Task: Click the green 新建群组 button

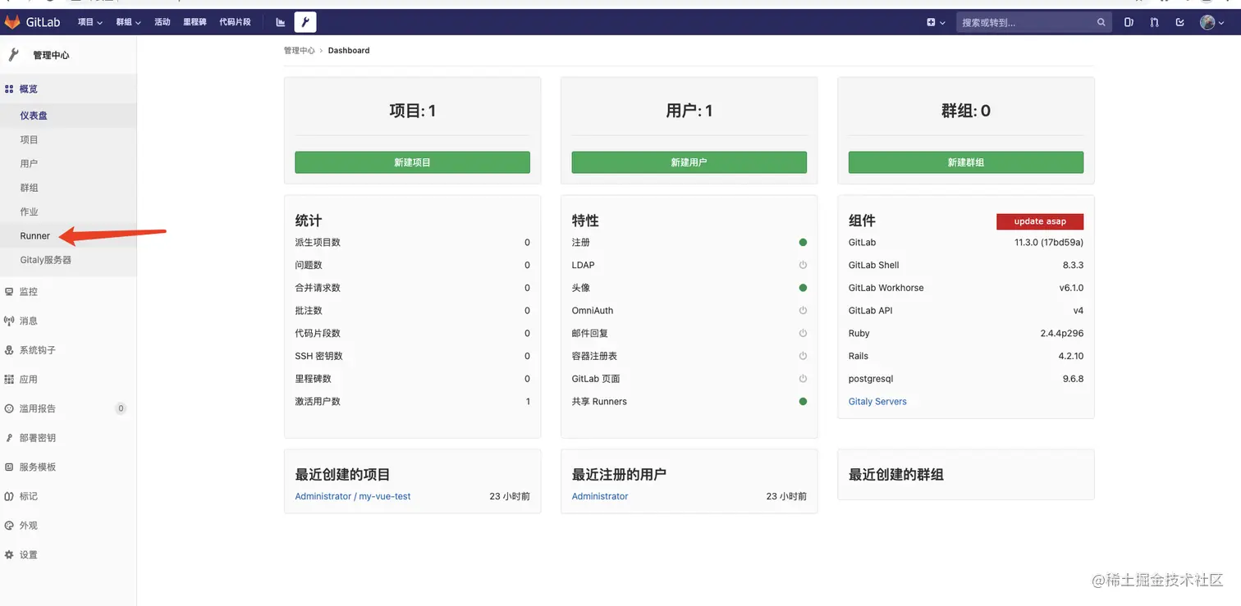Action: point(966,162)
